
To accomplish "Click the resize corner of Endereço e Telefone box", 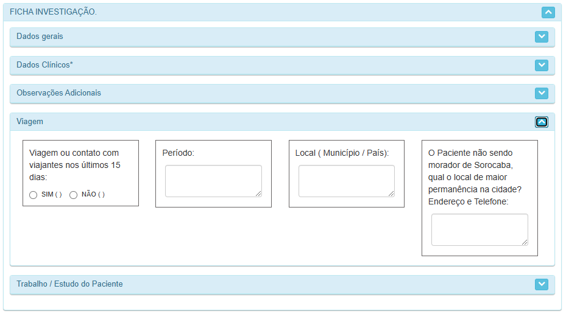I will click(525, 242).
